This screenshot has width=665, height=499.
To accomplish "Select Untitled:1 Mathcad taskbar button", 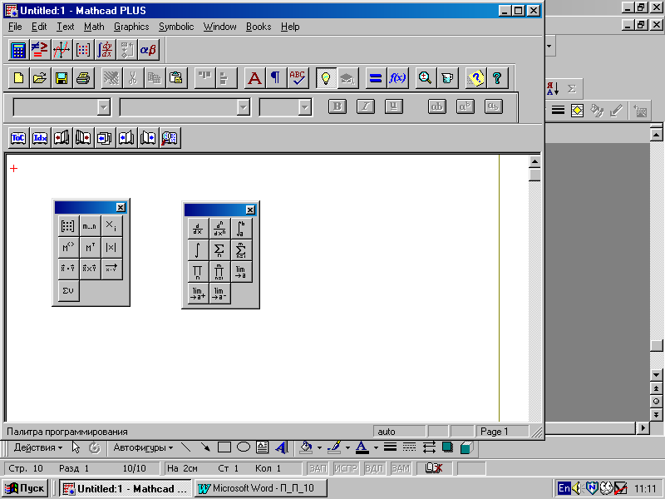I will click(x=126, y=488).
